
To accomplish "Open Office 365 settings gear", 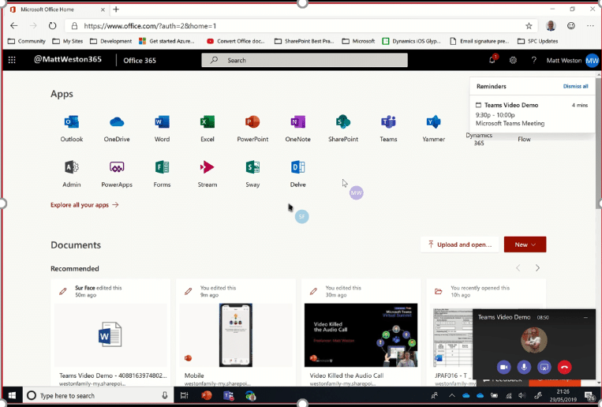I will (x=513, y=60).
